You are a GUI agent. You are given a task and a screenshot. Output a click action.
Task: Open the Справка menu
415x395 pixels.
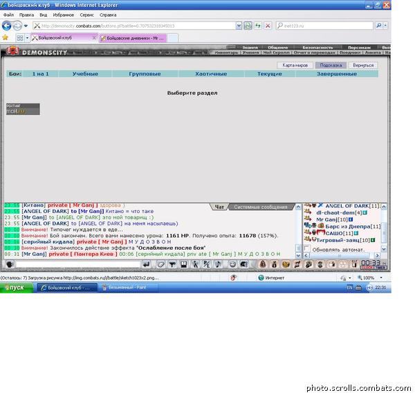point(108,15)
